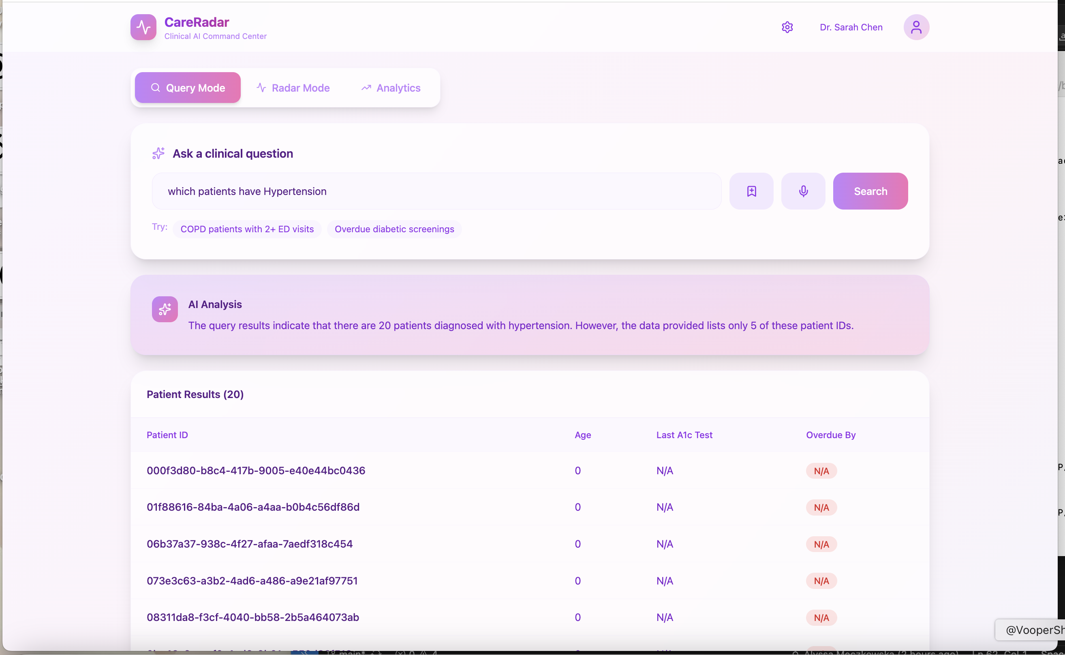Open the Radar Mode tab

tap(293, 88)
